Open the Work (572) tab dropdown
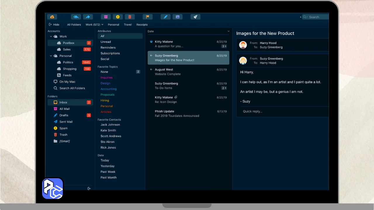Screen dimensions: 374x210 click(x=102, y=25)
